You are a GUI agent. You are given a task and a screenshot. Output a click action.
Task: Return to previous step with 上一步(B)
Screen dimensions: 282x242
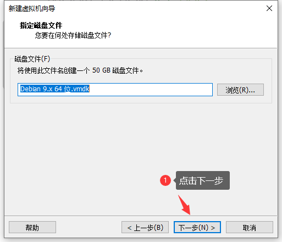[x=145, y=227]
